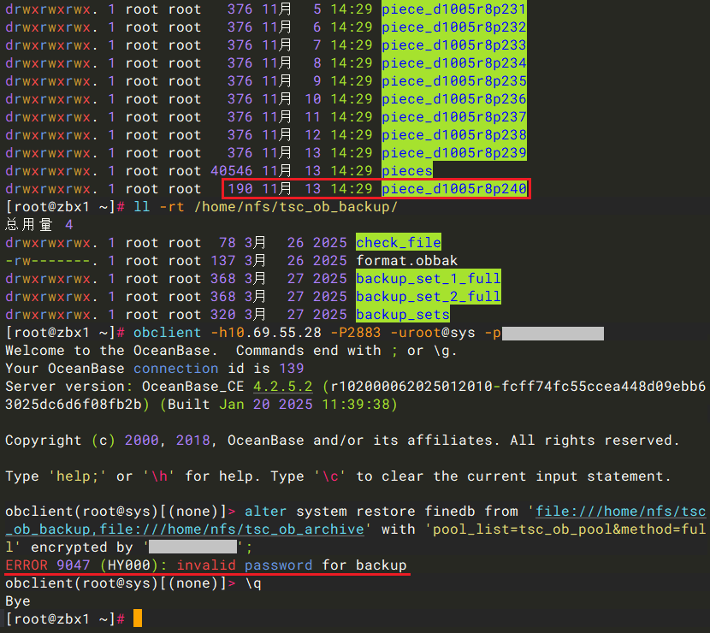Click the pieces directory entry
The width and height of the screenshot is (710, 633).
click(406, 171)
